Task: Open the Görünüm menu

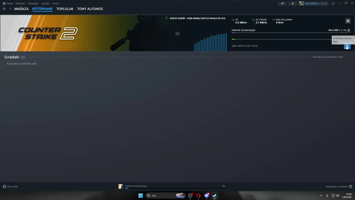Action: point(20,3)
